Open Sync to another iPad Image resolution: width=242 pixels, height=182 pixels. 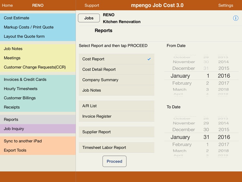click(x=38, y=141)
